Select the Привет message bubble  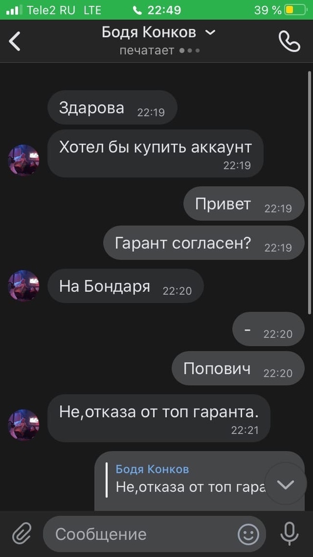point(244,204)
